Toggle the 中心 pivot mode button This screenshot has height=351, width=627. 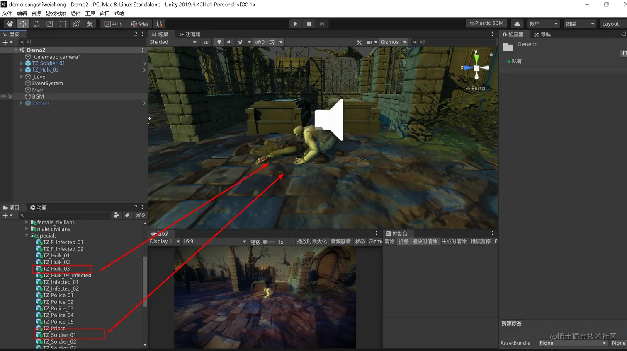coord(113,24)
